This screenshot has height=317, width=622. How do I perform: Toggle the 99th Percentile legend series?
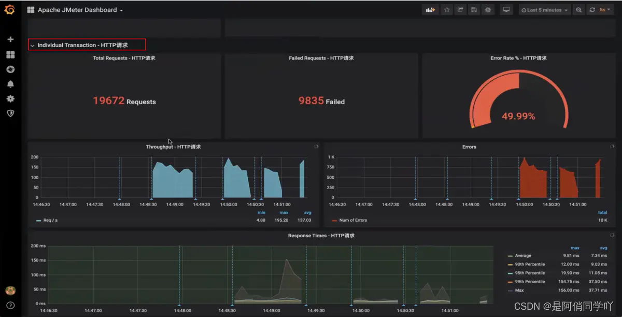pos(530,282)
